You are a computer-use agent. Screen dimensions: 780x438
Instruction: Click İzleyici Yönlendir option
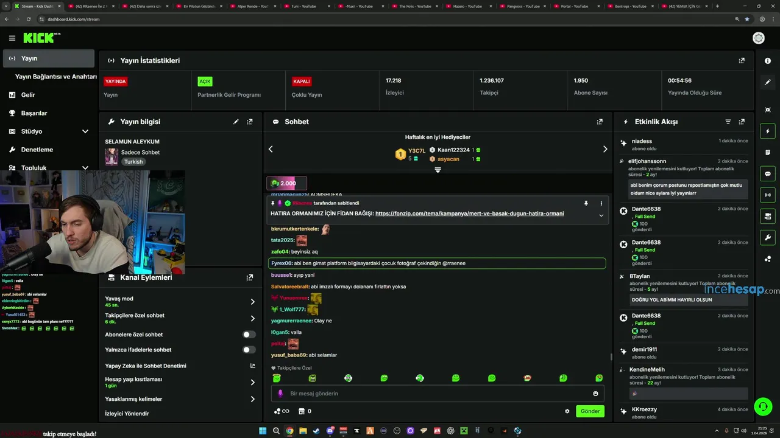pos(127,414)
